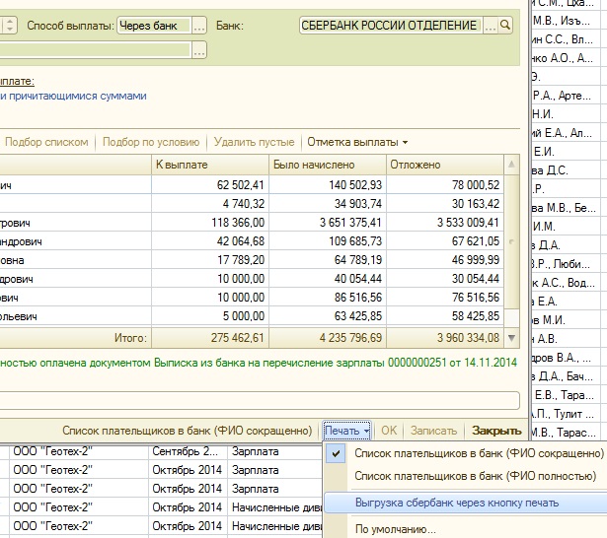Click the magnifier icon beside the bank field

coord(506,25)
